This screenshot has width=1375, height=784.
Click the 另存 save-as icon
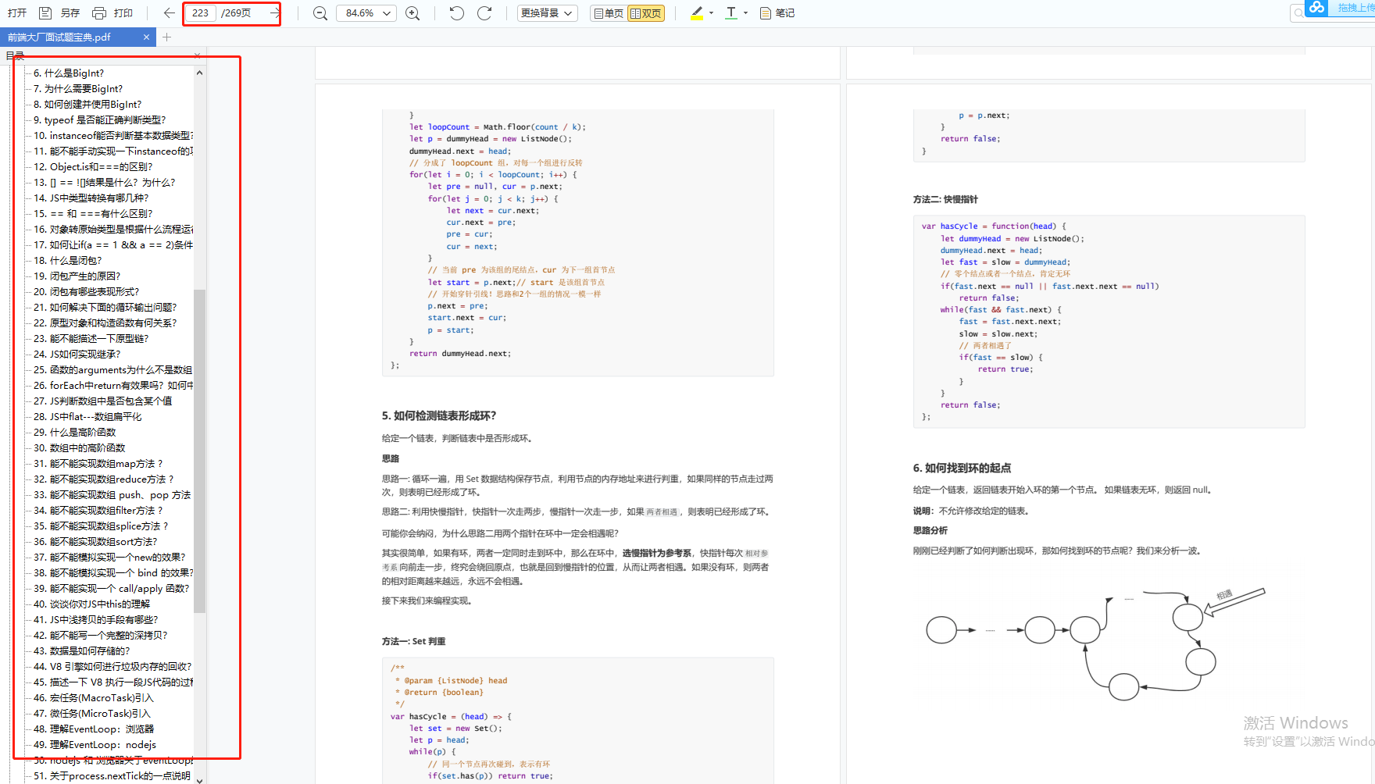pyautogui.click(x=46, y=12)
